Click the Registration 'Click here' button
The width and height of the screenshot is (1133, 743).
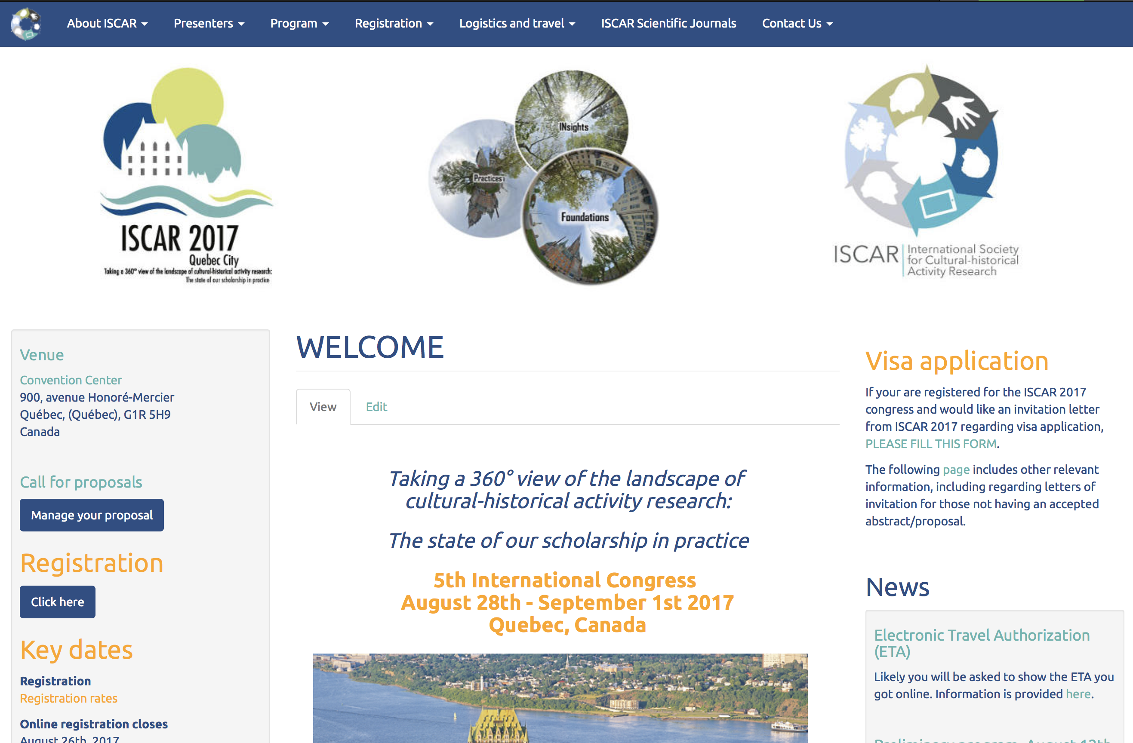(58, 602)
